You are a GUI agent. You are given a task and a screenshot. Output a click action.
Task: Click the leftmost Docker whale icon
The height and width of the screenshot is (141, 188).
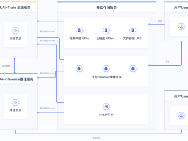point(79,69)
